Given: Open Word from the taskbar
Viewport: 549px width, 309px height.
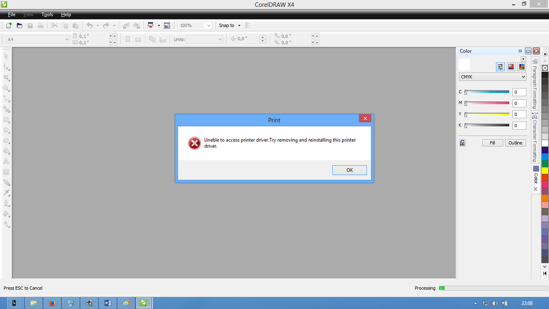Looking at the screenshot, I should coord(107,303).
